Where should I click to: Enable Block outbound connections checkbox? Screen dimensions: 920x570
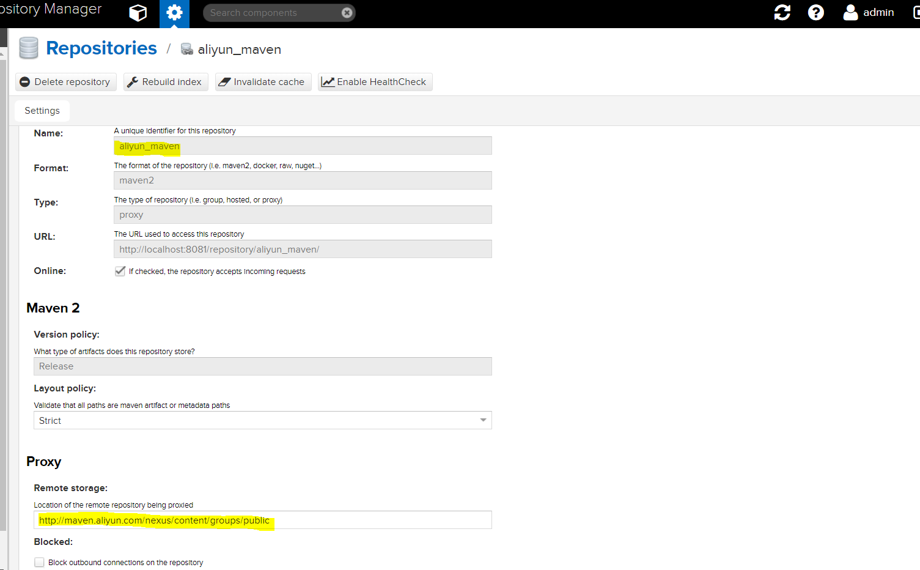tap(40, 562)
